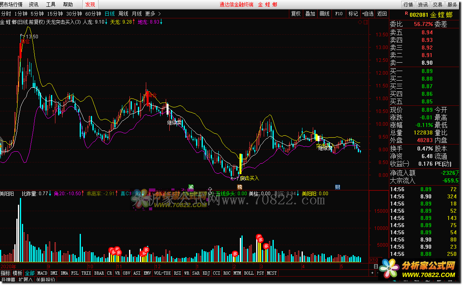Select the 模板 tab at bottom

point(18,273)
